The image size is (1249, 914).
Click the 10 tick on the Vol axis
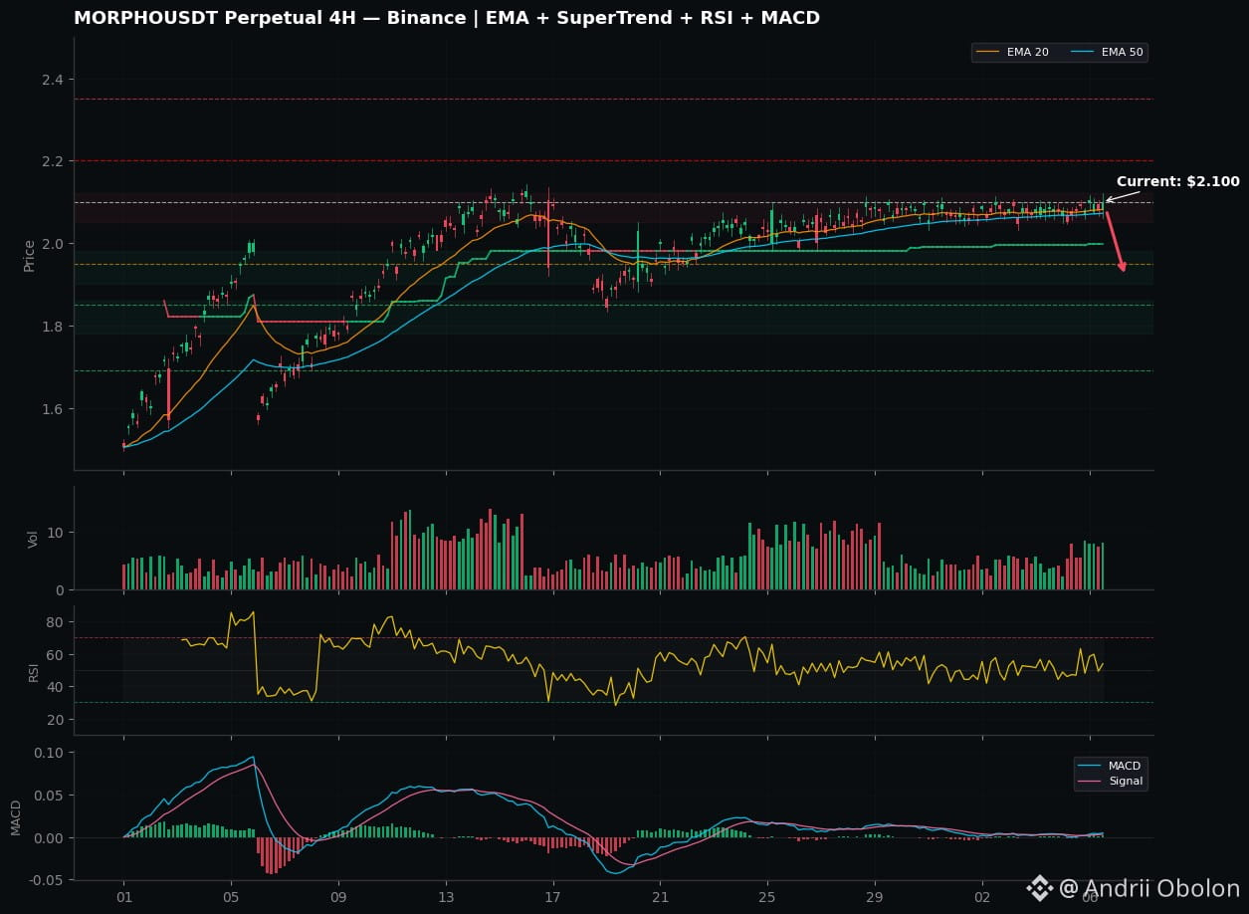click(x=56, y=533)
